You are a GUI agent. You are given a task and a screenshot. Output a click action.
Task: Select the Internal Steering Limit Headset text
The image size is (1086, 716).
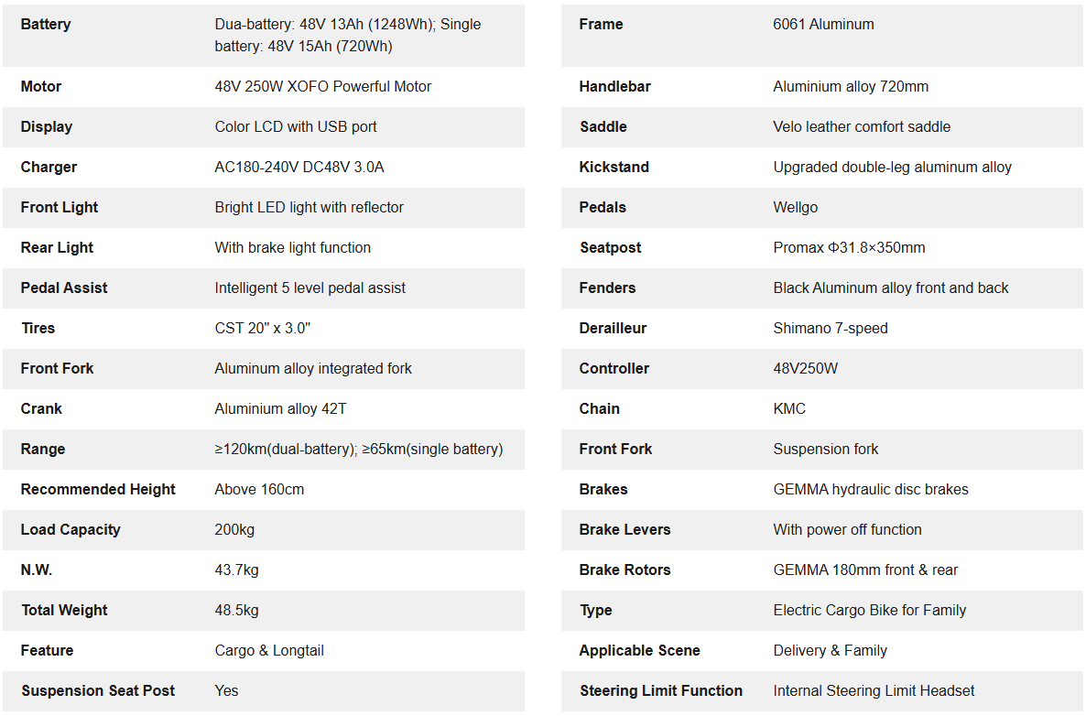pos(874,691)
